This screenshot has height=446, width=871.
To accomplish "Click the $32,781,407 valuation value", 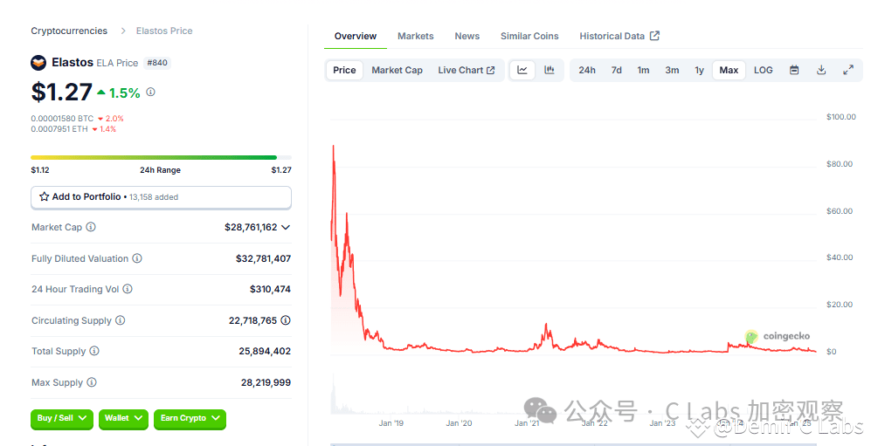I will 263,258.
